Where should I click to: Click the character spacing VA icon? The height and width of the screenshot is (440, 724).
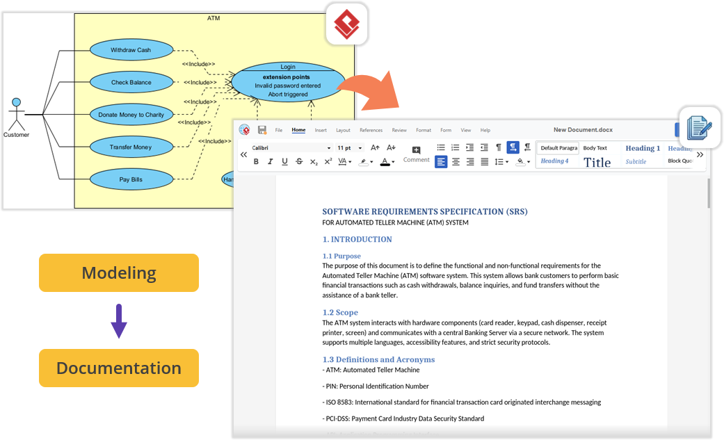[x=342, y=161]
